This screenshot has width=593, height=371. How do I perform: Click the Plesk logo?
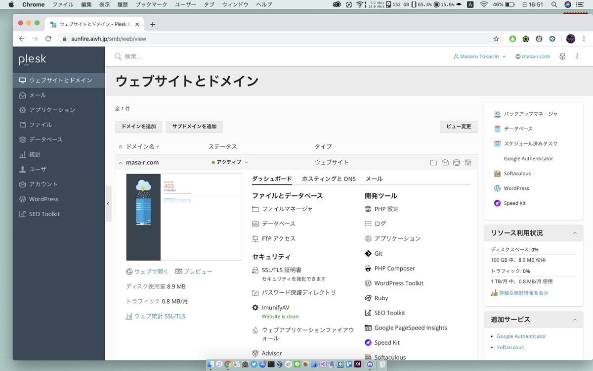point(33,59)
